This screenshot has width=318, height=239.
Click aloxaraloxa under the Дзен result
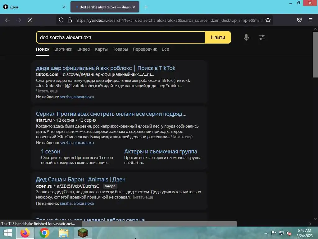click(x=84, y=203)
